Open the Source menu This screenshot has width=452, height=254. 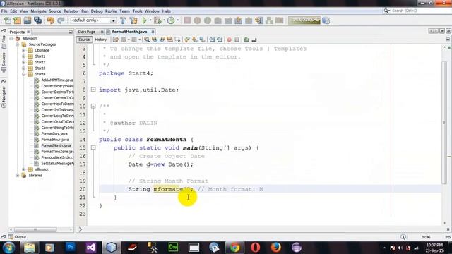pos(55,11)
